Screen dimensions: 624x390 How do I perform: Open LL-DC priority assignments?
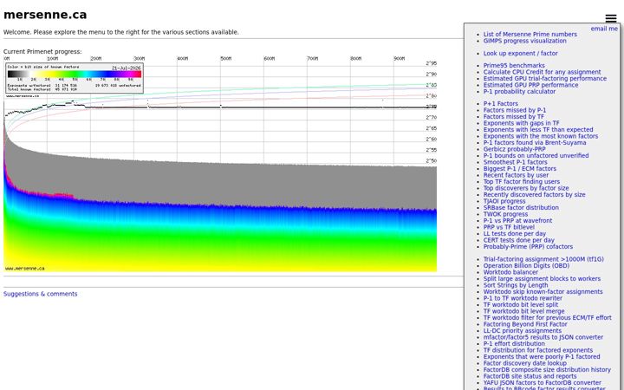coord(523,331)
